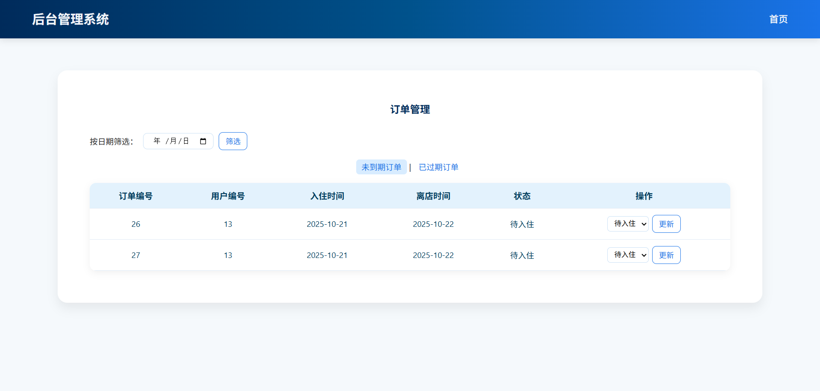The height and width of the screenshot is (391, 820).
Task: Click user ID 13 in row of order 27
Action: click(x=228, y=255)
